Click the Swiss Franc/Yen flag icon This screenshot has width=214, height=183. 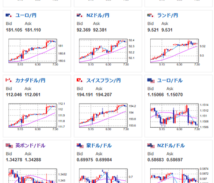click(80, 80)
